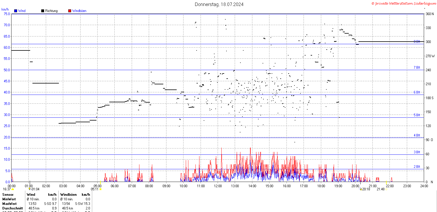Click the date title Donnerstag, 18.07.2024

click(219, 4)
